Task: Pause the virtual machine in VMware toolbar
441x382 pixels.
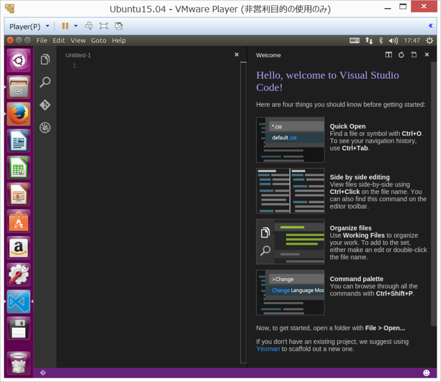Action: tap(65, 26)
